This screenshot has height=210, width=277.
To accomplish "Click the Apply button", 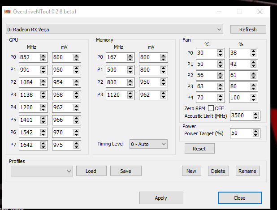I will (x=161, y=198).
